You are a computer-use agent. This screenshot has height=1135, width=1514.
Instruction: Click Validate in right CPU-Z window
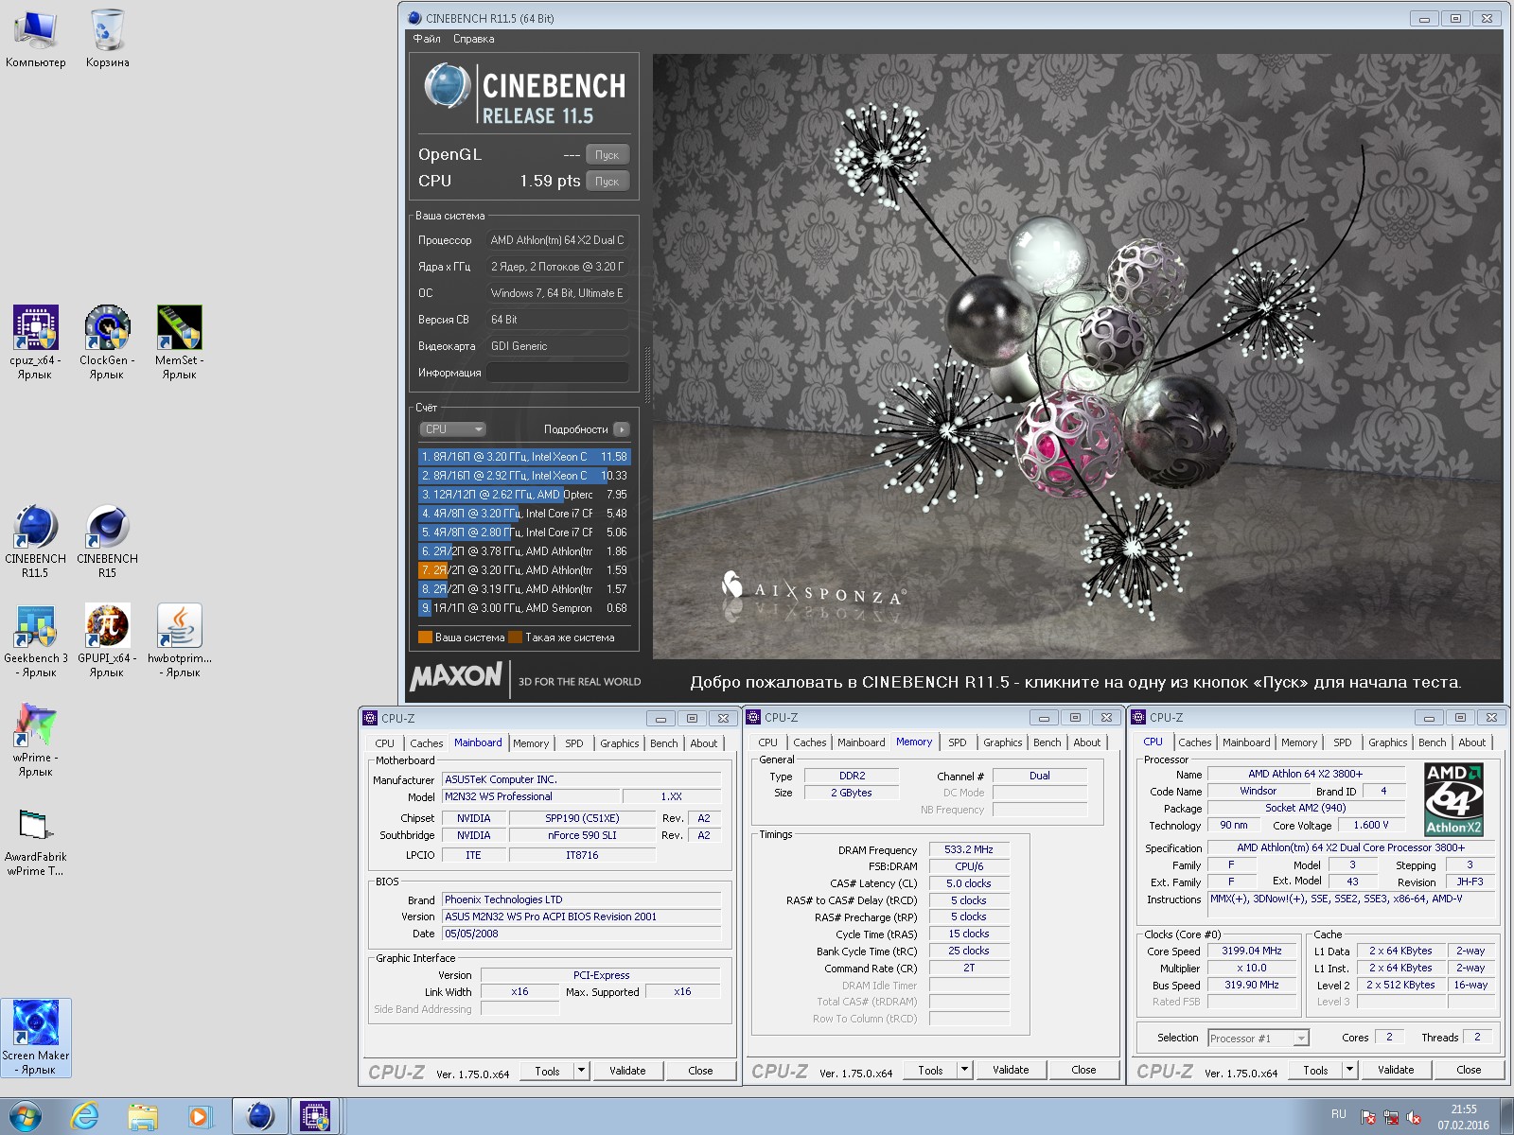(1396, 1070)
